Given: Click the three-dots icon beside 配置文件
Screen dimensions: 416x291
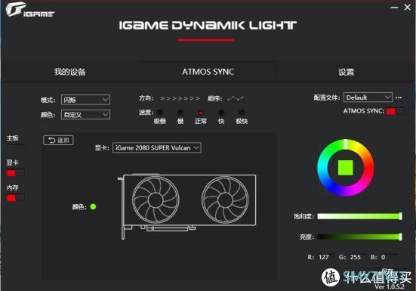Looking at the screenshot, I should coord(399,98).
